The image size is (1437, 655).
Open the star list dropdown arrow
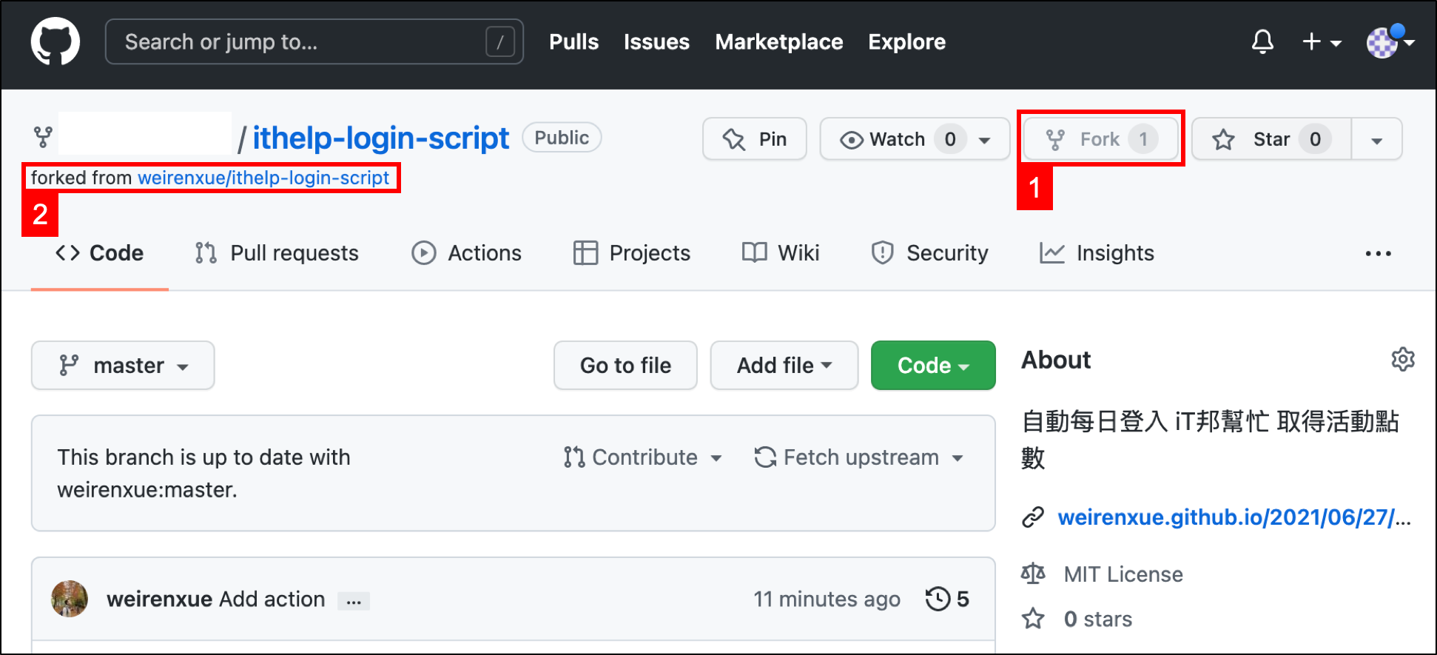coord(1376,140)
